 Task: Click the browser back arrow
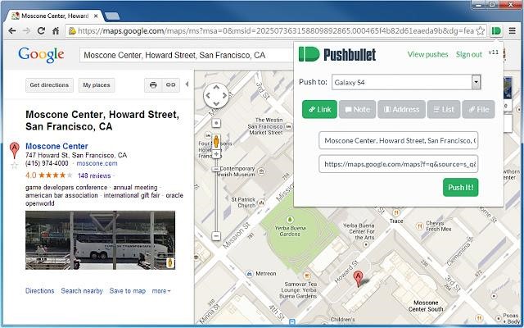[12, 31]
